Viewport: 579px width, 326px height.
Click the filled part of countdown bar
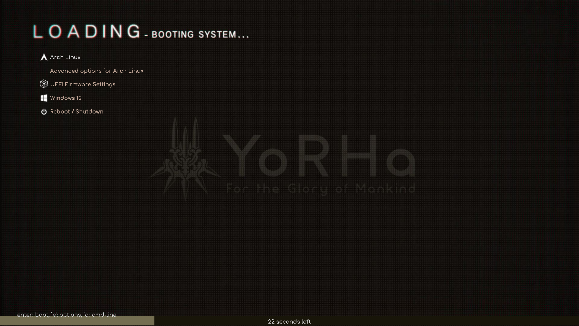pos(77,321)
